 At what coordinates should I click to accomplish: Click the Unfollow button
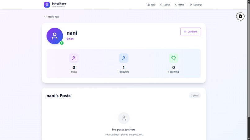pyautogui.click(x=190, y=32)
